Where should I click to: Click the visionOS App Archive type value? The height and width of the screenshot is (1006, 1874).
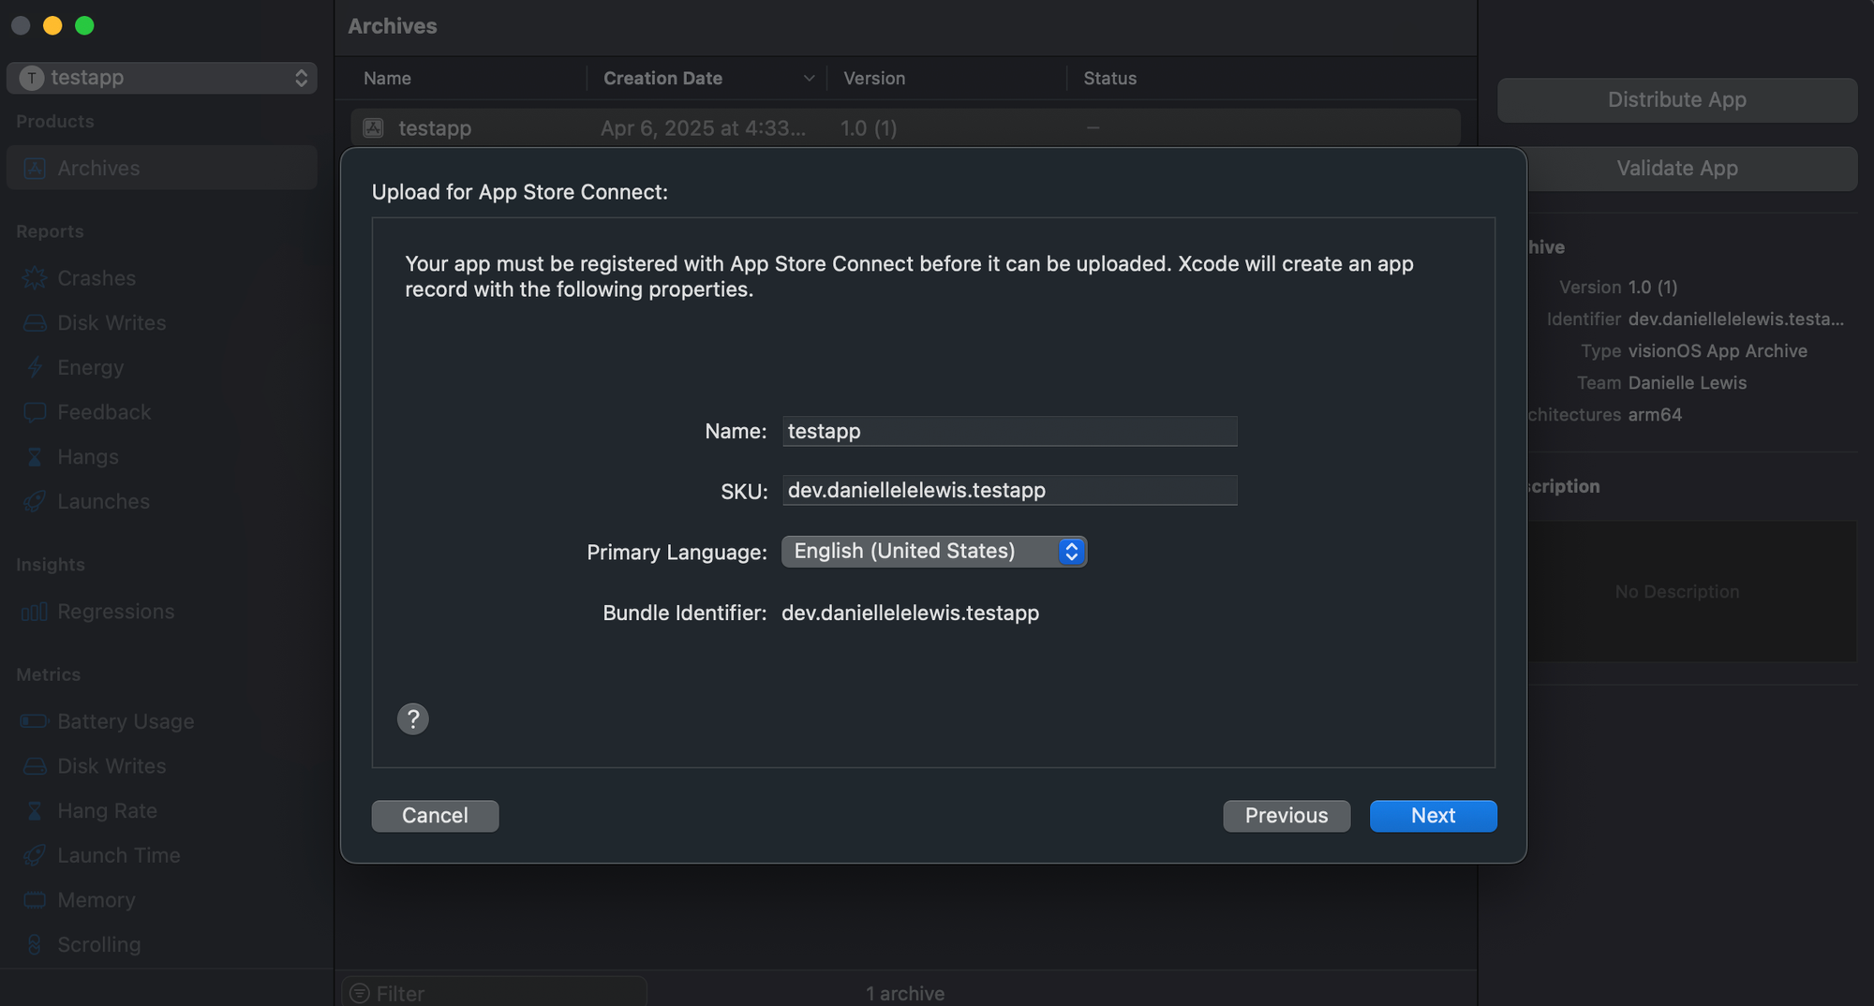(1718, 350)
